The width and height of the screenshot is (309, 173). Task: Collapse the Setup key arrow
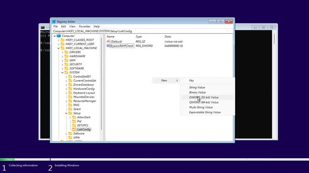(x=67, y=113)
